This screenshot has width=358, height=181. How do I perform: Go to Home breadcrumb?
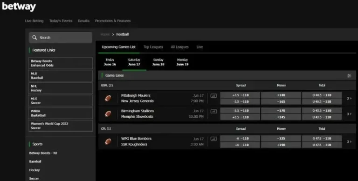point(105,34)
